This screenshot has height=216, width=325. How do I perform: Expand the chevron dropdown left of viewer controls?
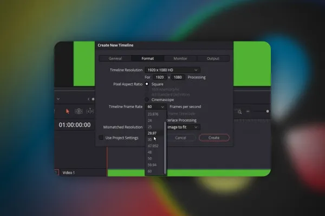[58, 99]
